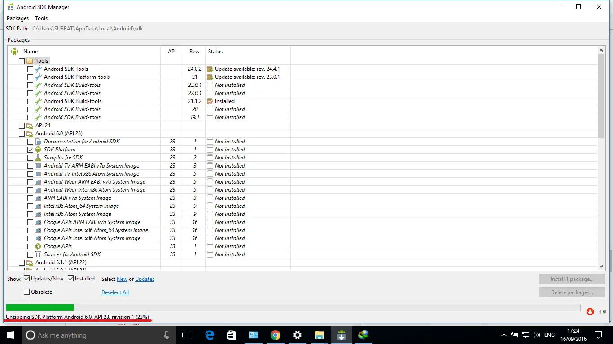Viewport: 613px width, 344px height.
Task: Open the SDK Manager log window icon
Action: click(602, 311)
